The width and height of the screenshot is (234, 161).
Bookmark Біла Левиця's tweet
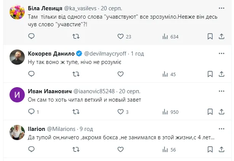pos(210,37)
